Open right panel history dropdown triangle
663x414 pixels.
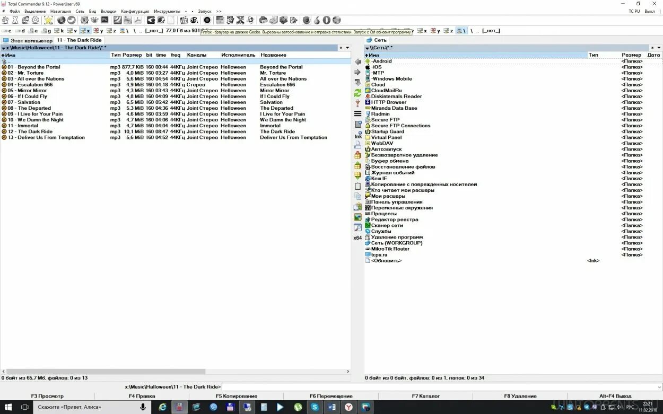click(x=658, y=48)
